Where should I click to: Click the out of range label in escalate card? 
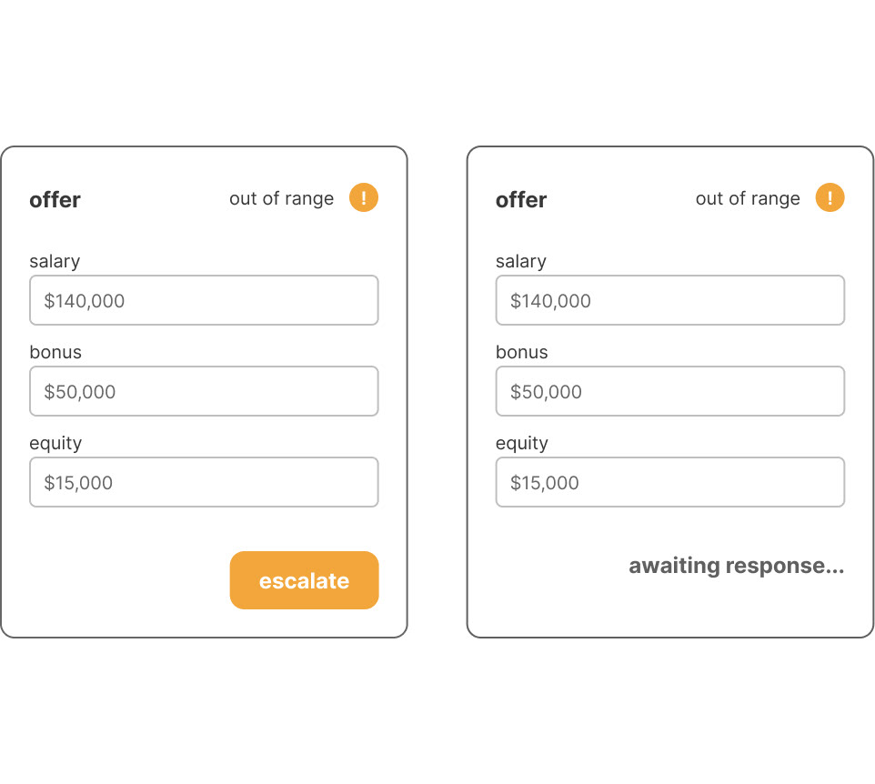click(281, 198)
